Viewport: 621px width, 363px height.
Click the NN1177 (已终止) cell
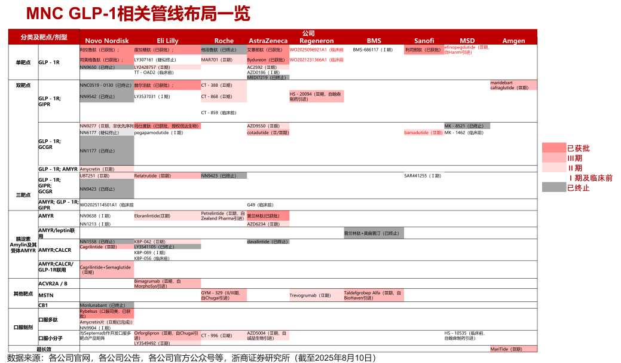point(106,151)
